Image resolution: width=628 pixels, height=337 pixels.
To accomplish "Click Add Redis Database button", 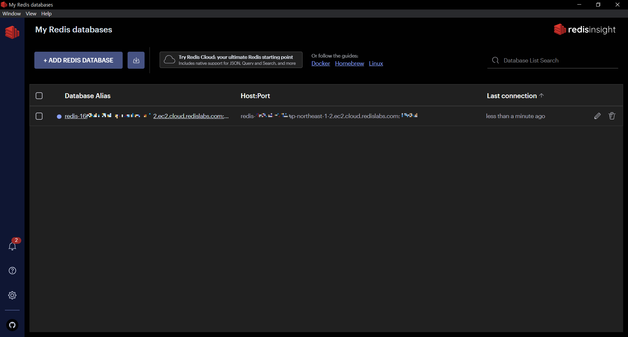I will tap(78, 60).
